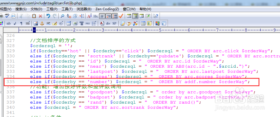The width and height of the screenshot is (280, 117).
Task: Click the paste clipboard icon
Action: click(34, 16)
